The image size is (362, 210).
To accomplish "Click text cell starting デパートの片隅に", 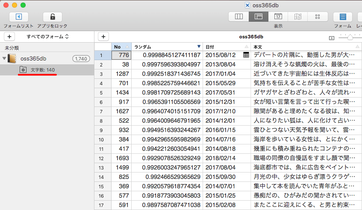I will (306, 55).
